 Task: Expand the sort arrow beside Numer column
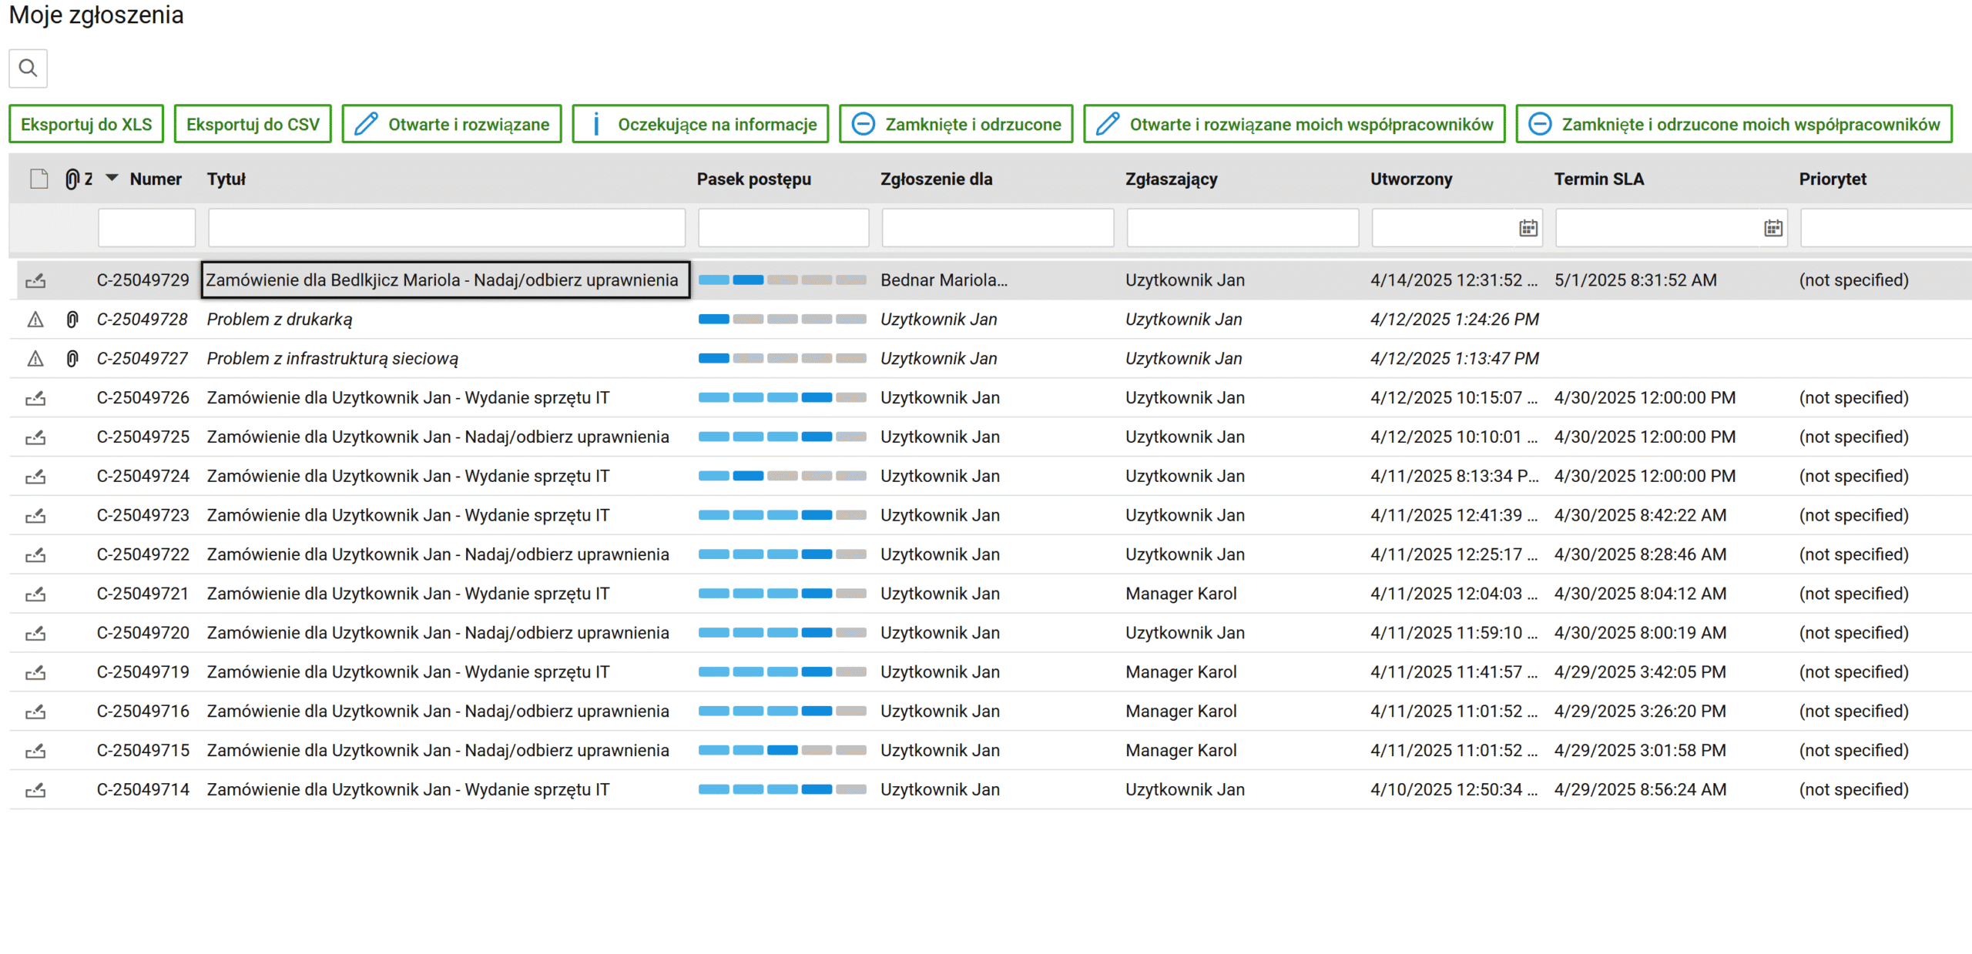pyautogui.click(x=112, y=179)
